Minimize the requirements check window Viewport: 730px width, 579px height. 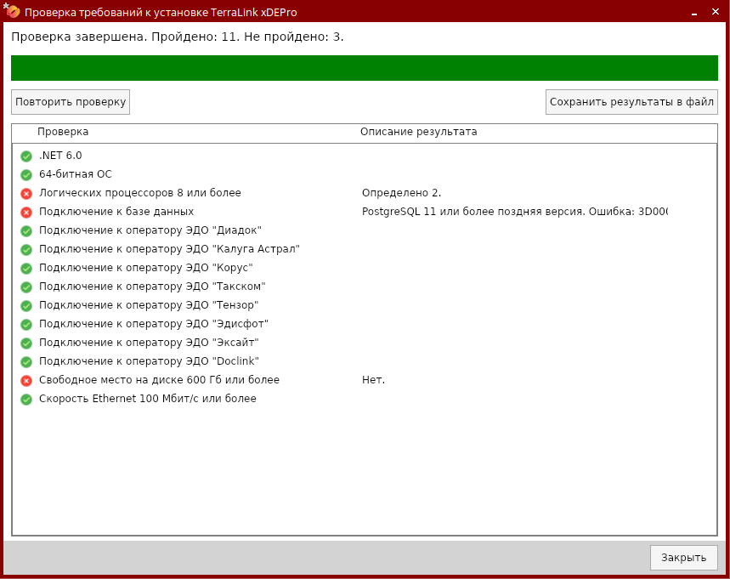coord(694,12)
